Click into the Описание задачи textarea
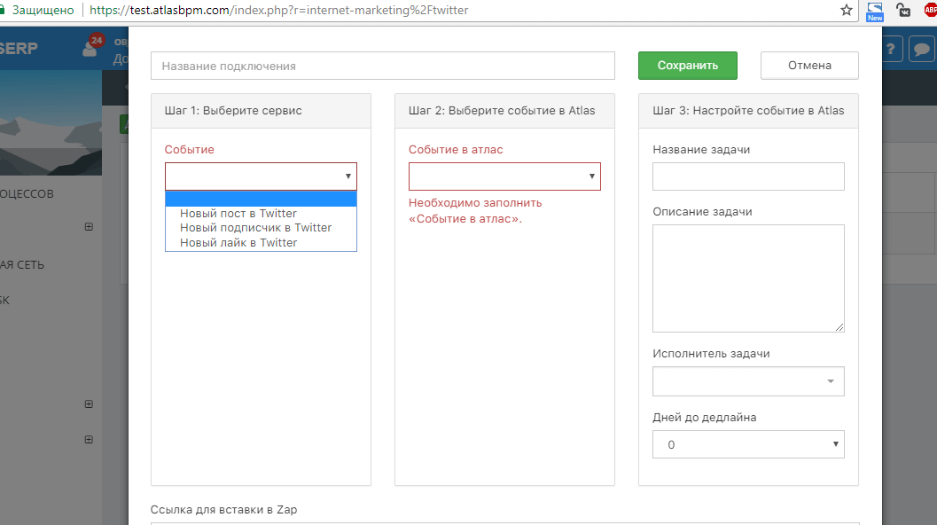This screenshot has height=525, width=937. (748, 278)
